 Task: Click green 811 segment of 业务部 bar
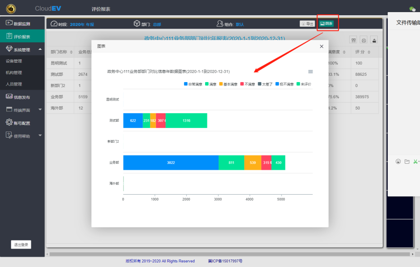point(232,162)
